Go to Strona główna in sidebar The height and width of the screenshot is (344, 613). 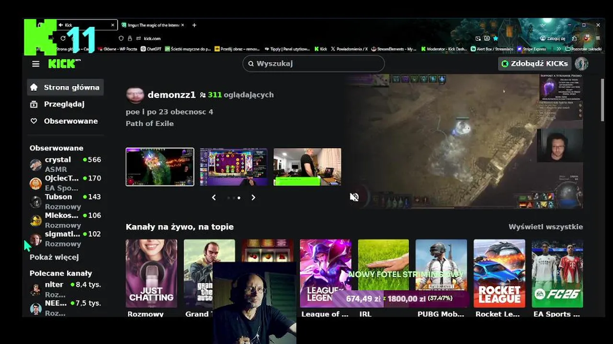65,87
